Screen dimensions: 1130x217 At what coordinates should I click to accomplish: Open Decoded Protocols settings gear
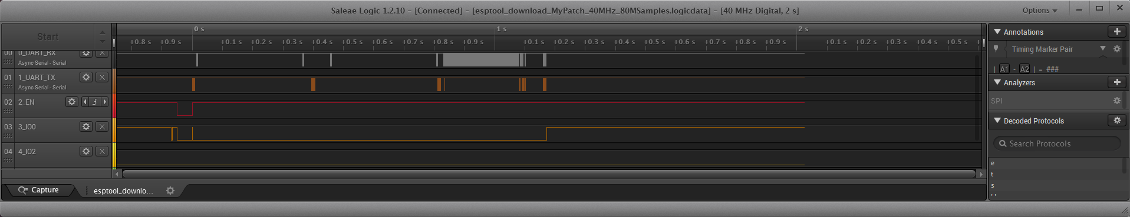[1117, 121]
